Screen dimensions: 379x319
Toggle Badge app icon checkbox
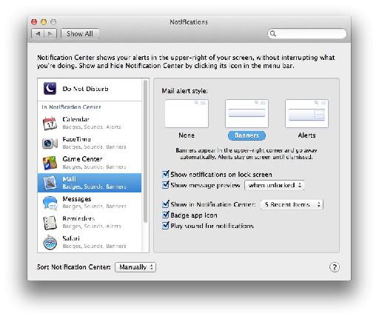pyautogui.click(x=166, y=215)
